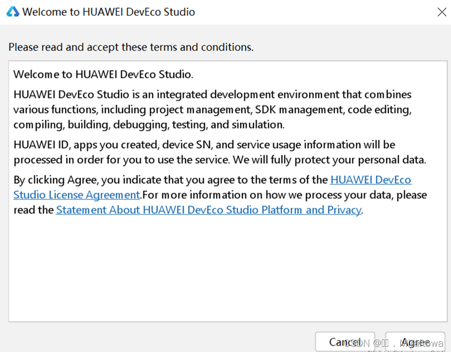Screen dimensions: 451x352
Task: Close the Welcome dialog window
Action: tap(442, 12)
